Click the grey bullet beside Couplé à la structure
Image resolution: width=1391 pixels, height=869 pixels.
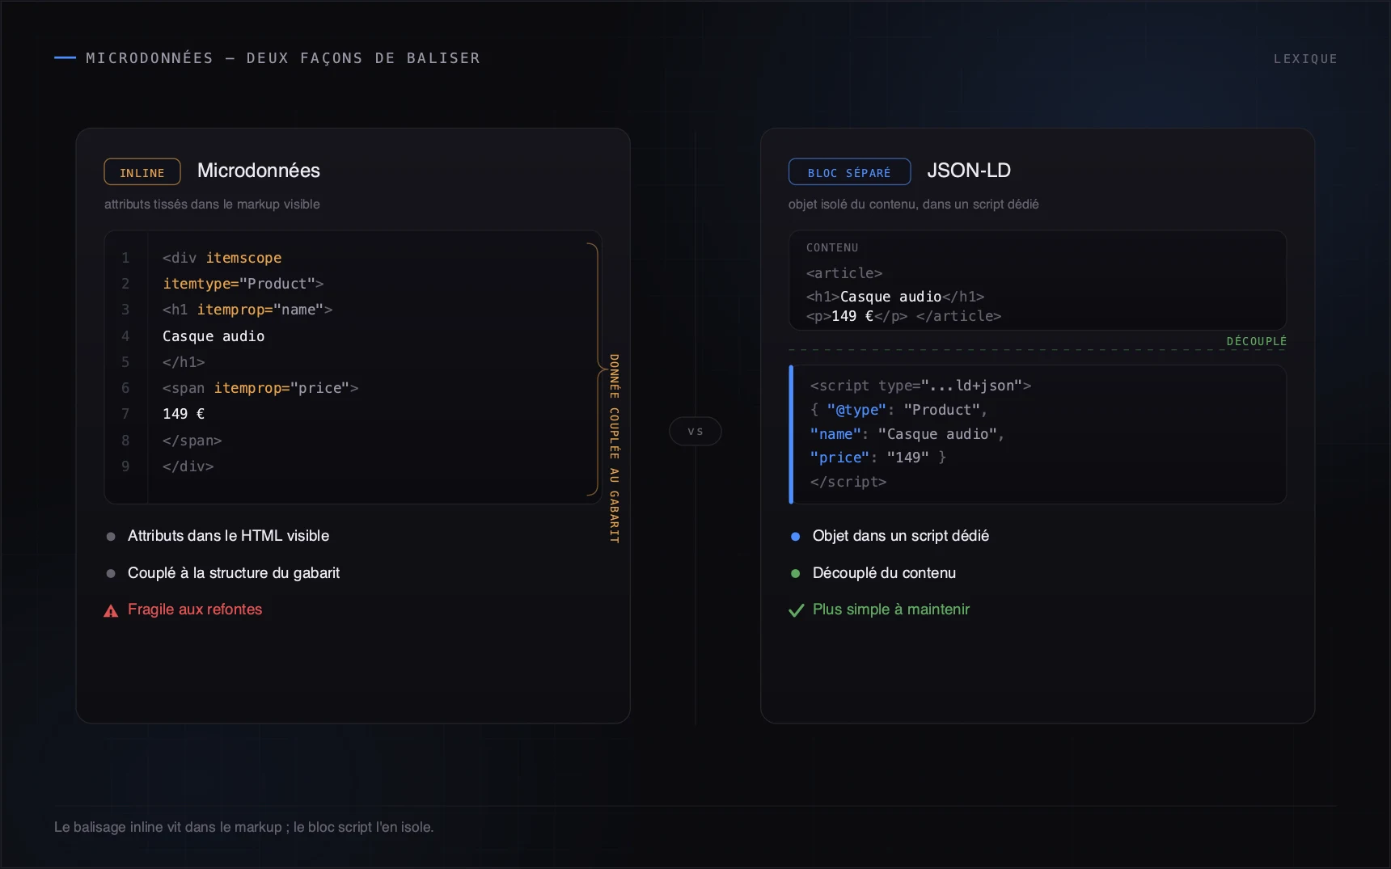click(x=111, y=573)
